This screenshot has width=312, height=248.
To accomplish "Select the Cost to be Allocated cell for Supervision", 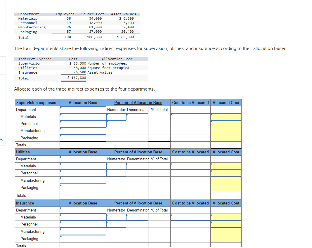I will click(x=190, y=116).
